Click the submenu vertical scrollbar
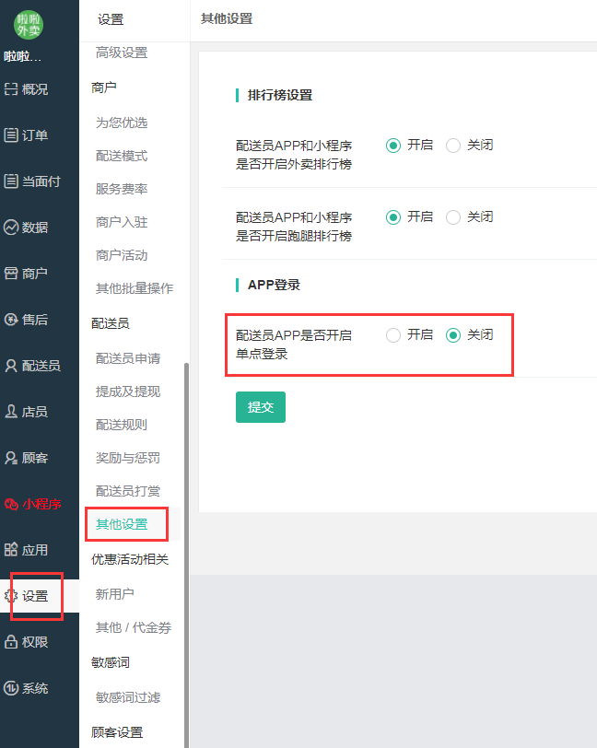Screen dimensions: 597x748 [187, 555]
